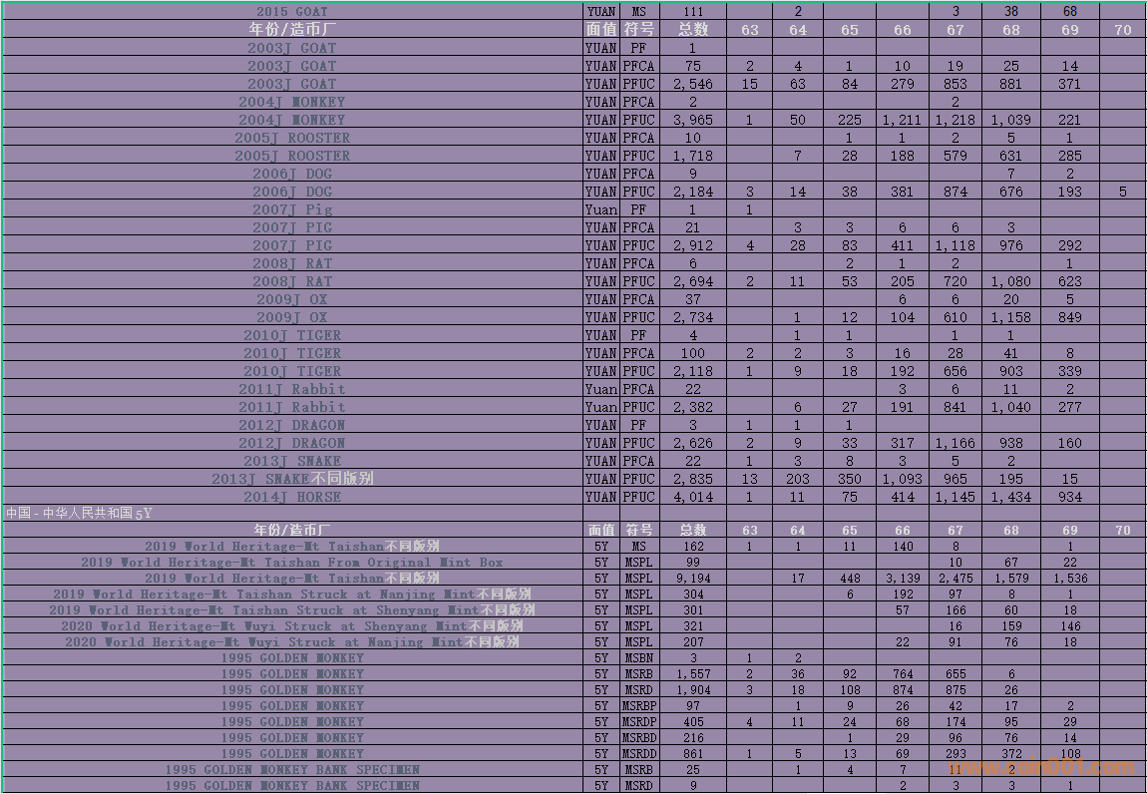Select the MSRBP symbol cell
Image resolution: width=1147 pixels, height=794 pixels.
tap(638, 706)
